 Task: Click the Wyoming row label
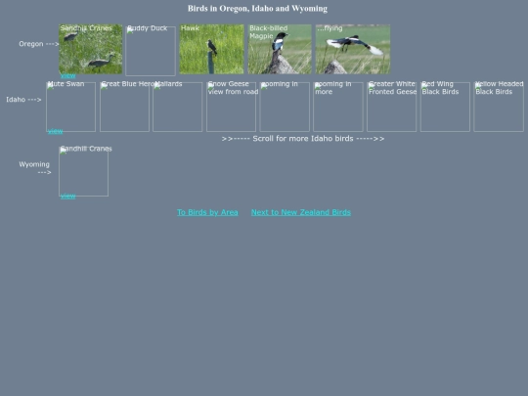point(35,168)
